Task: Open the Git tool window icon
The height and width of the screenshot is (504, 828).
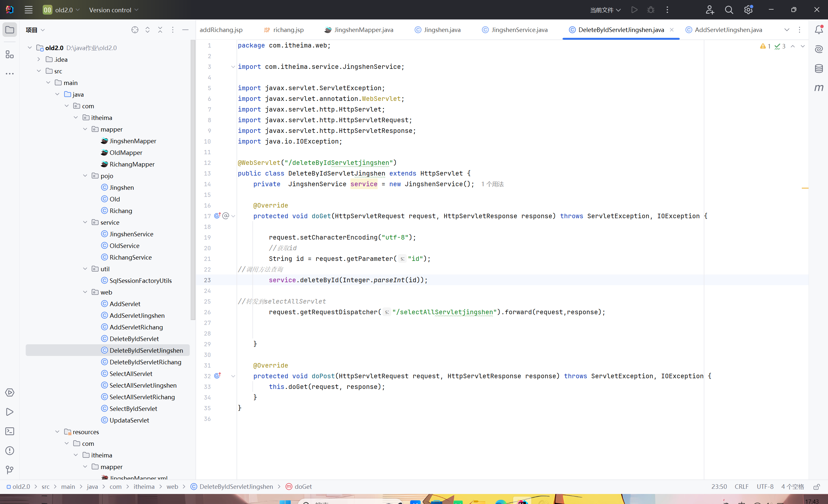Action: click(10, 470)
